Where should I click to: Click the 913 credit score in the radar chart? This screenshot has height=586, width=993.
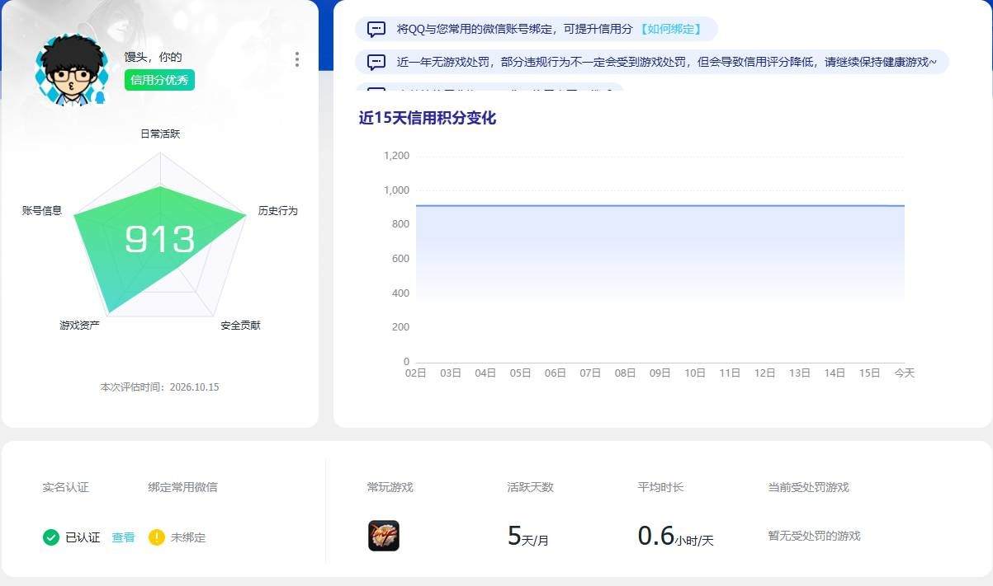[159, 240]
